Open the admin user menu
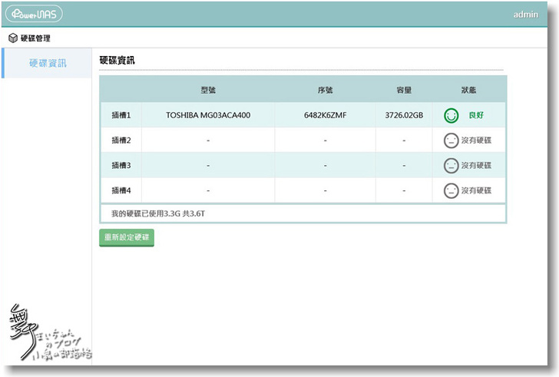Viewport: 559px width, 377px height. (525, 15)
